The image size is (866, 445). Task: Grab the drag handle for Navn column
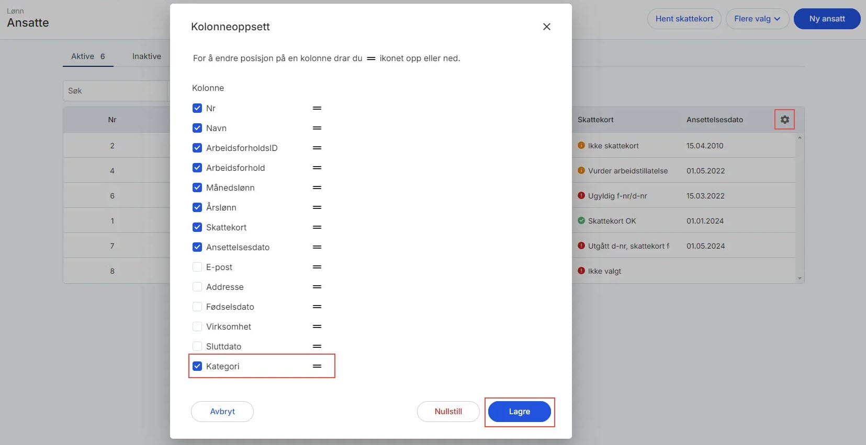317,128
